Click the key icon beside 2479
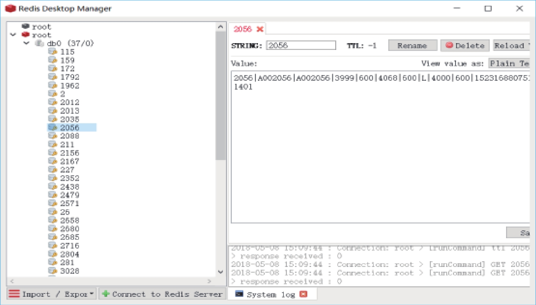This screenshot has height=305, width=536. (x=52, y=195)
